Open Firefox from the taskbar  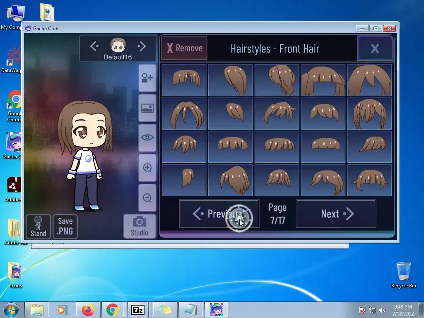pyautogui.click(x=88, y=310)
